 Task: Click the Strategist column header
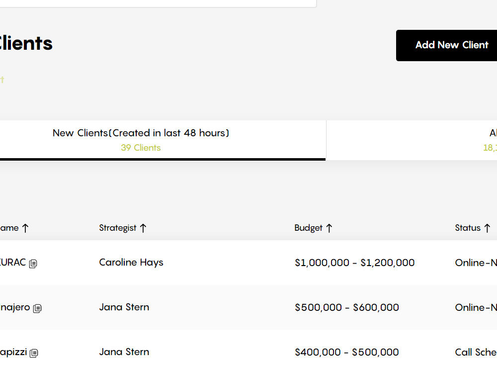coord(118,228)
